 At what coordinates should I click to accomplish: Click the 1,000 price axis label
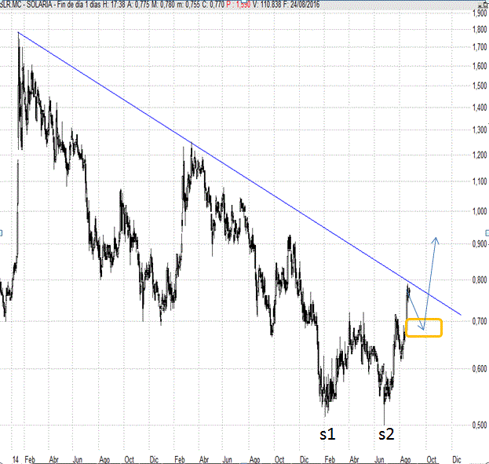(x=480, y=211)
